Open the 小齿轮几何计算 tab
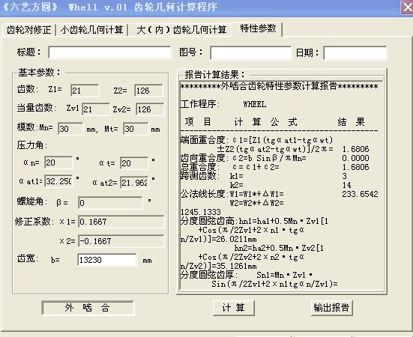 point(91,29)
